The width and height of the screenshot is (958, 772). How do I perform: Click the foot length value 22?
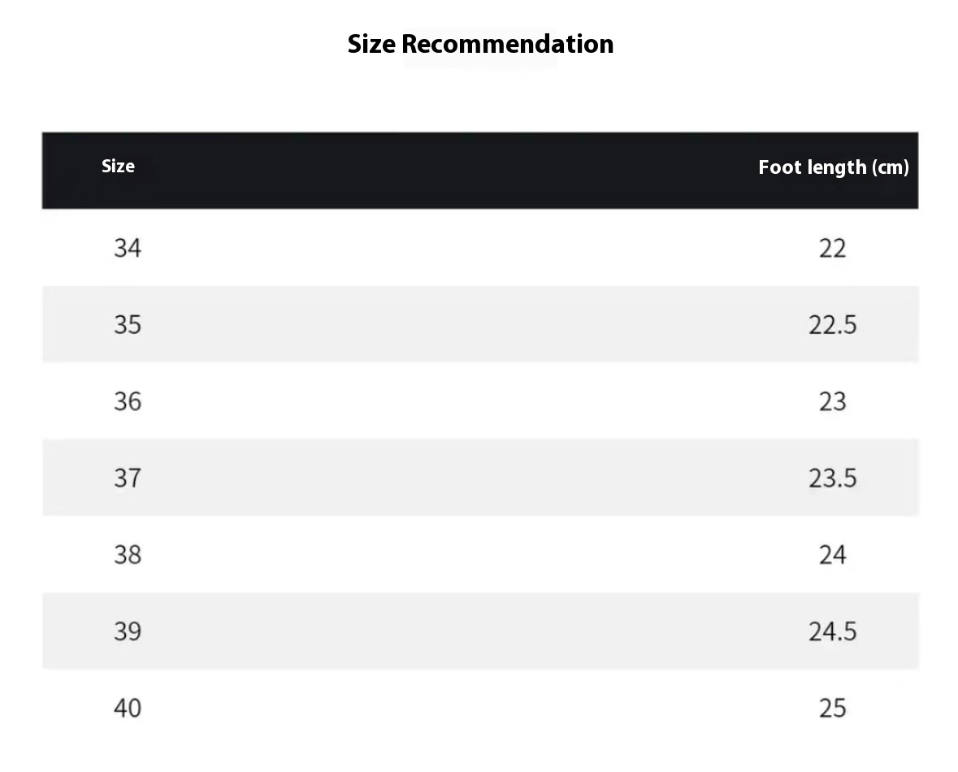pos(832,248)
